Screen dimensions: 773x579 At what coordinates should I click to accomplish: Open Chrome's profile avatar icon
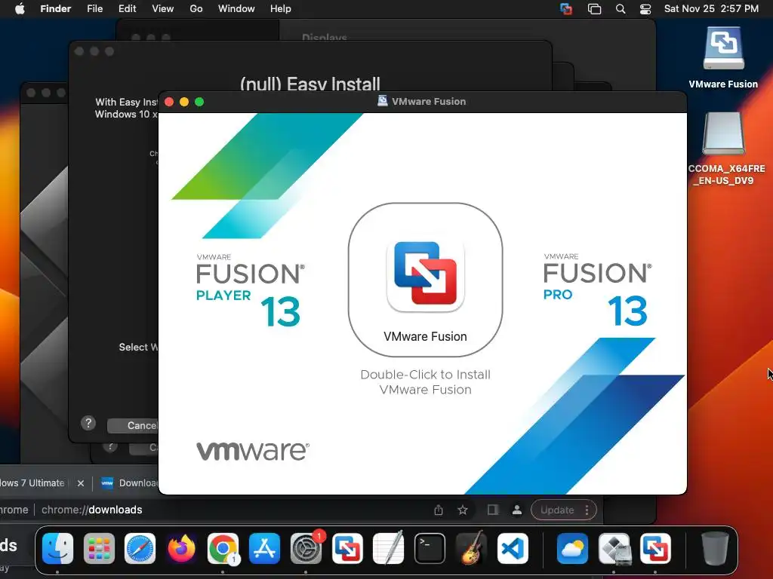(516, 510)
